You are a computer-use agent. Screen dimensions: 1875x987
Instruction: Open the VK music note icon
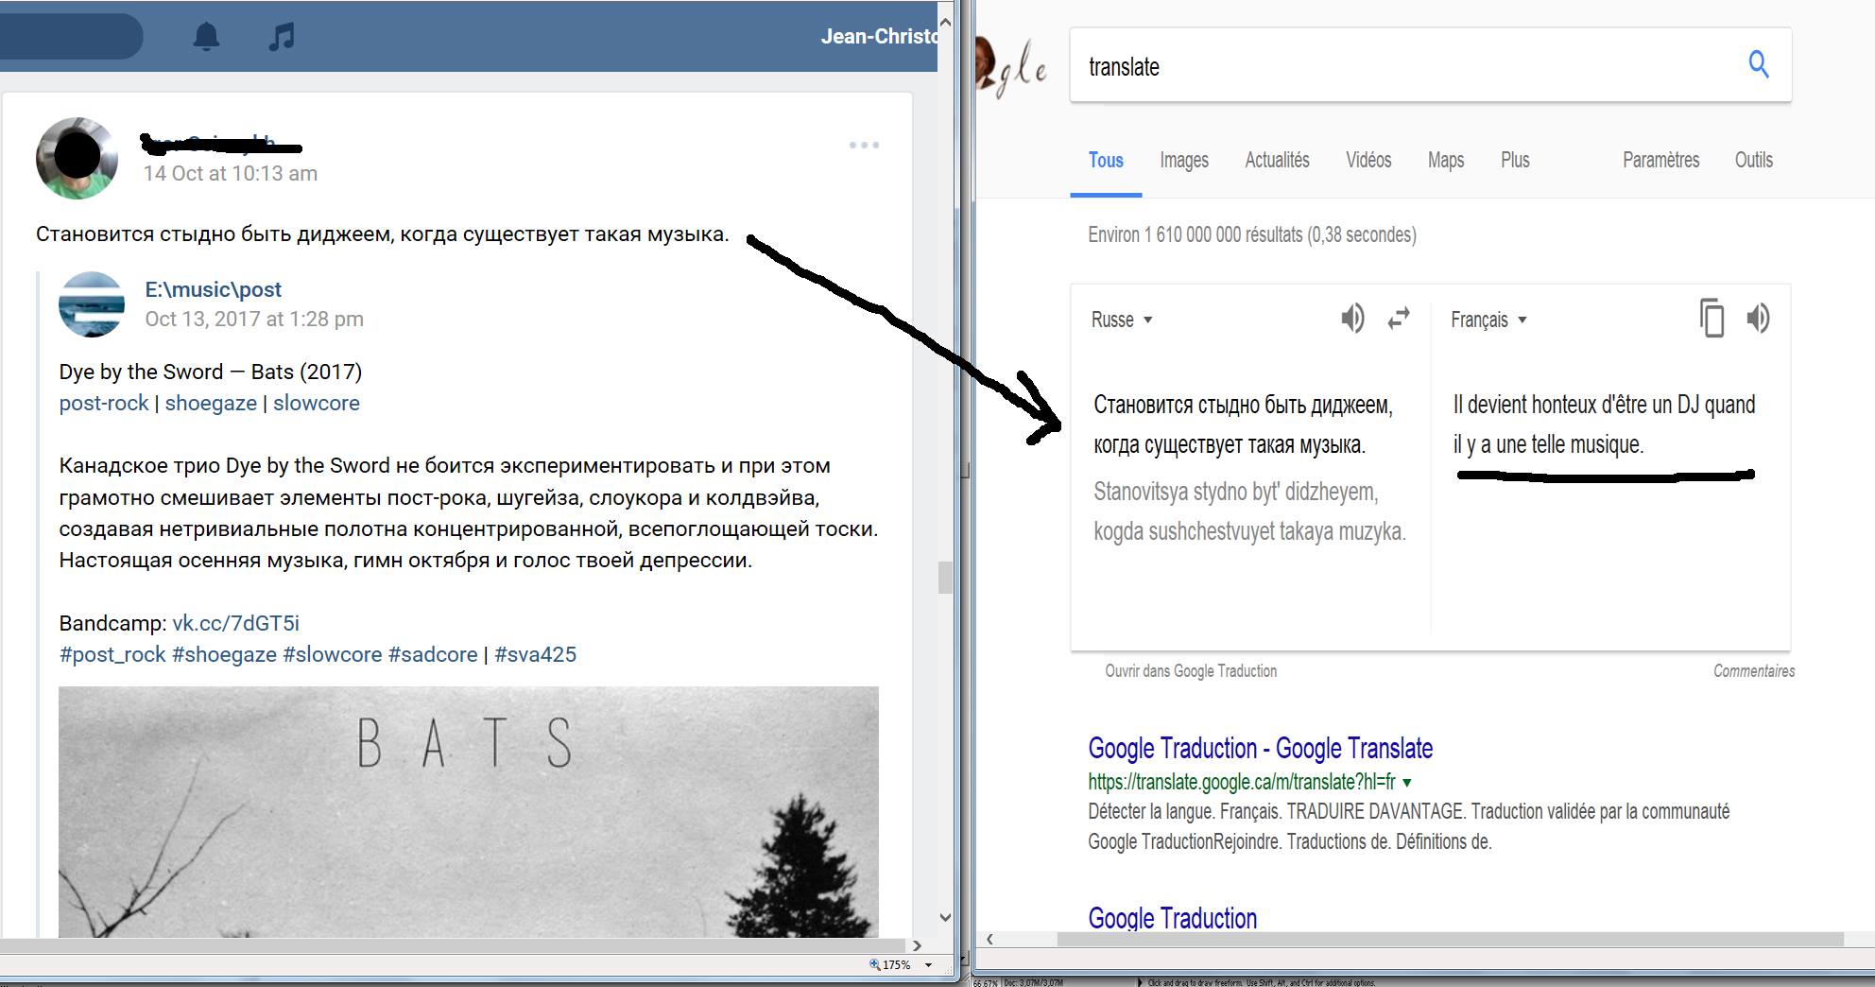pos(282,37)
